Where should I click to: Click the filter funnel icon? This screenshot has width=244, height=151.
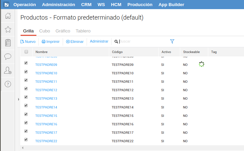point(172,42)
